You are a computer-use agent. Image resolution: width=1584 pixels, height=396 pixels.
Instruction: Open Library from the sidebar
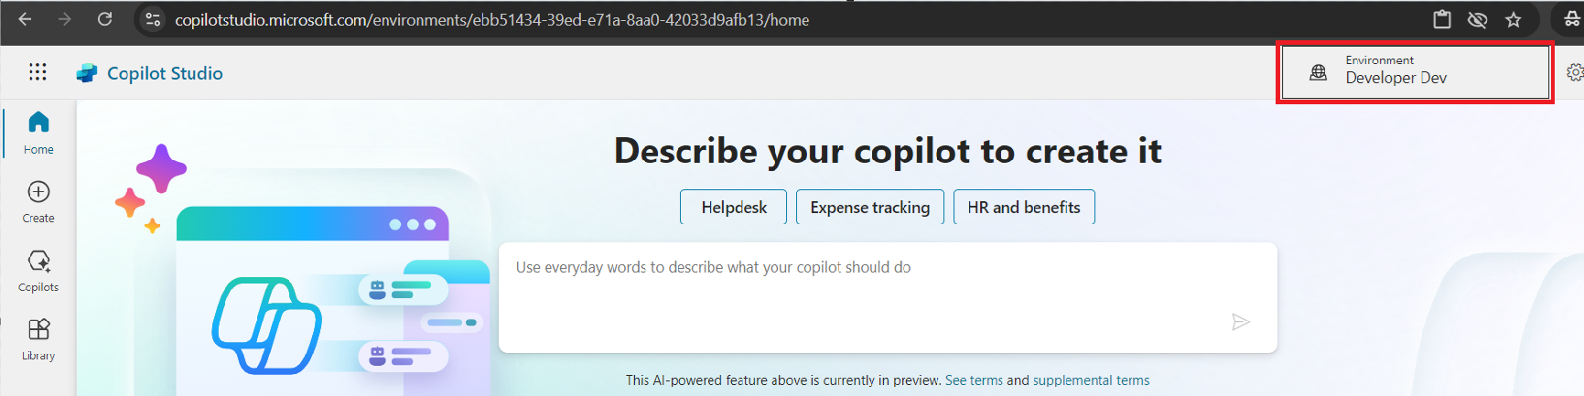point(38,339)
